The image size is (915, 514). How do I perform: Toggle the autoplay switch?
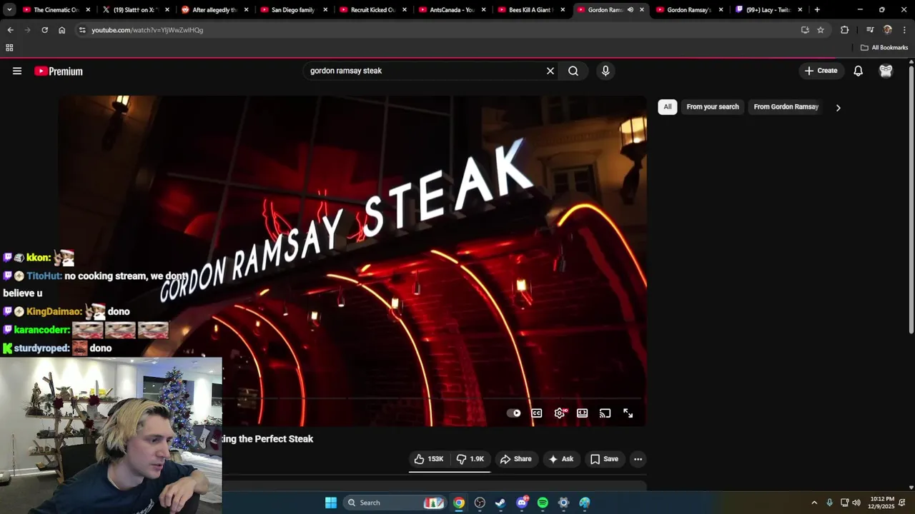click(x=513, y=413)
